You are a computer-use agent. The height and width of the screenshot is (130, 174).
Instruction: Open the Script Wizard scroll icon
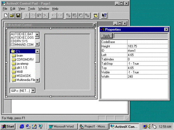pyautogui.click(x=96, y=16)
